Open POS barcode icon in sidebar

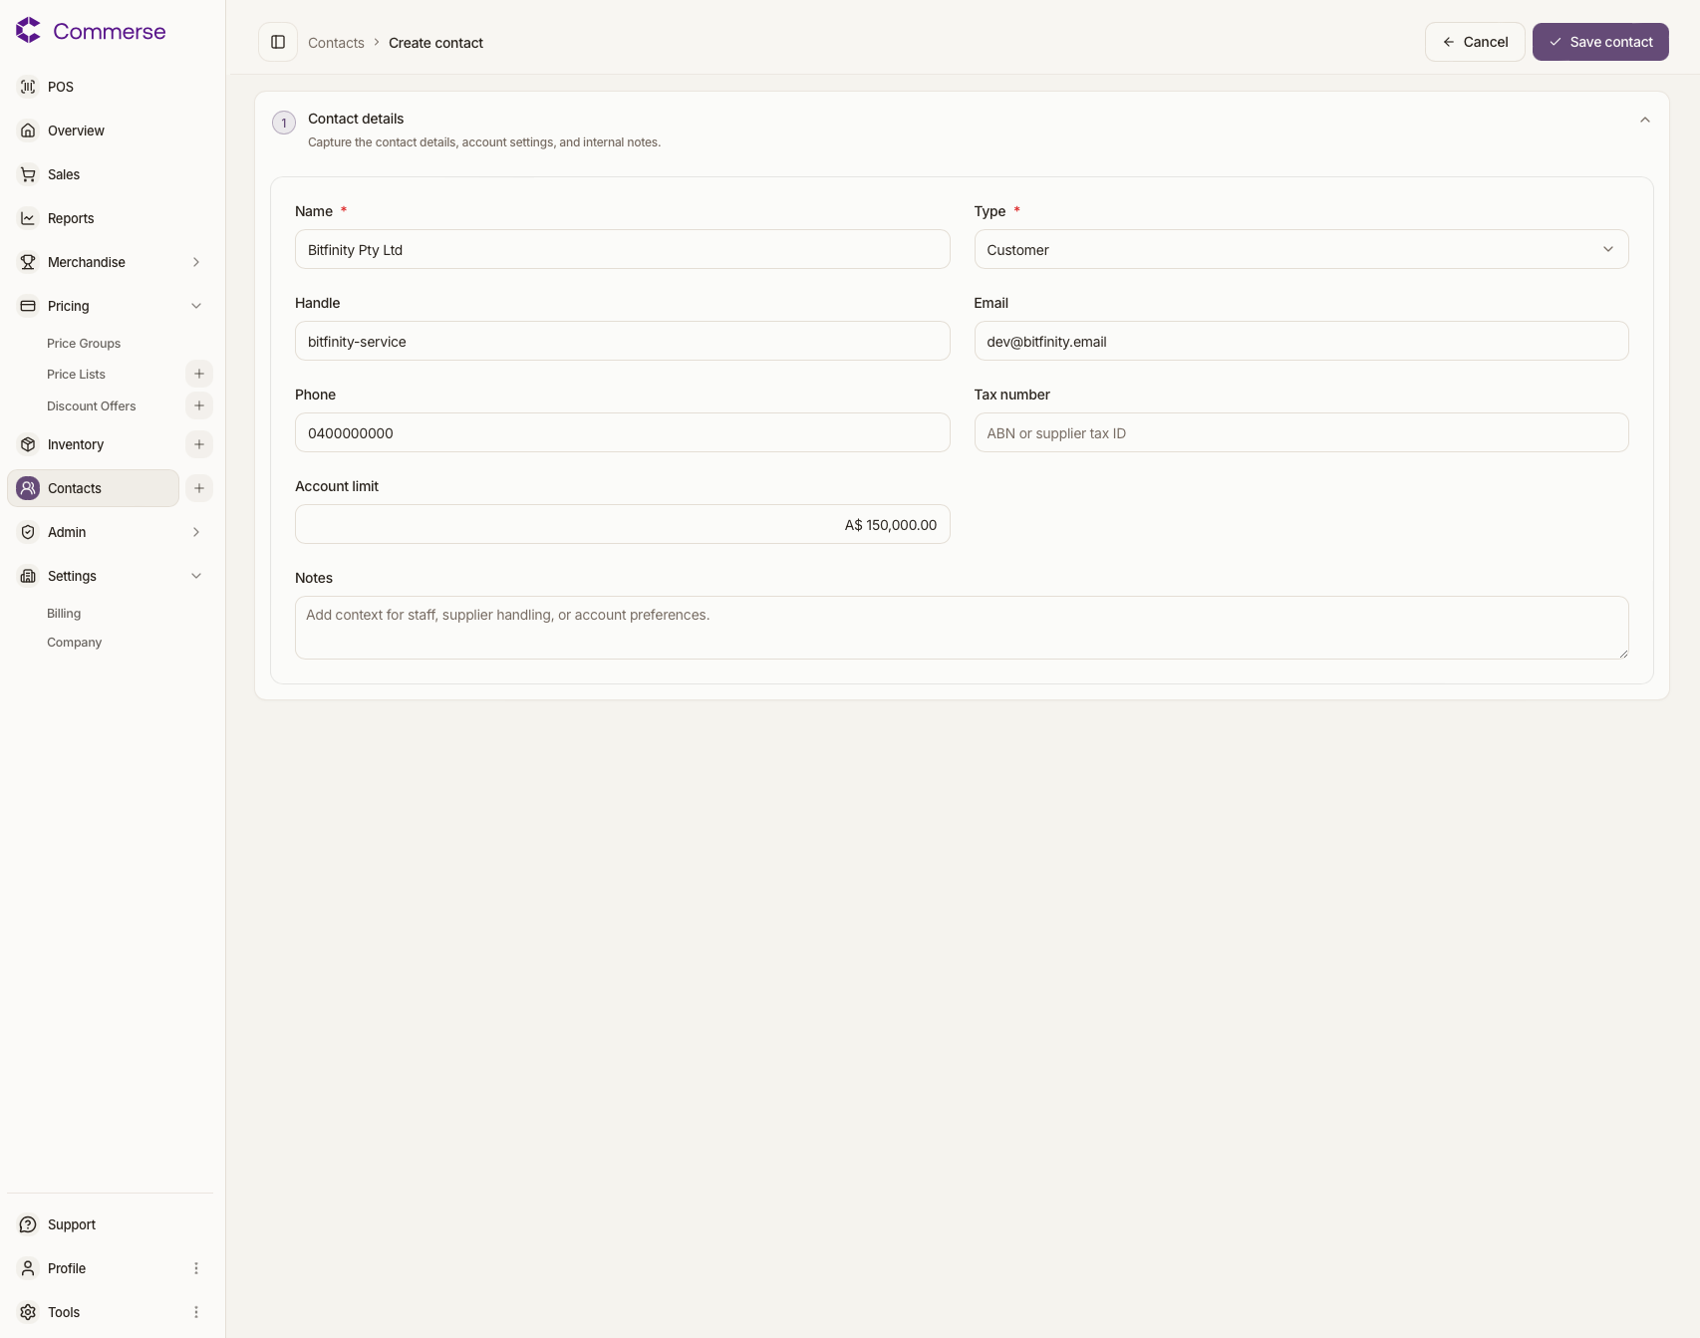pyautogui.click(x=28, y=87)
